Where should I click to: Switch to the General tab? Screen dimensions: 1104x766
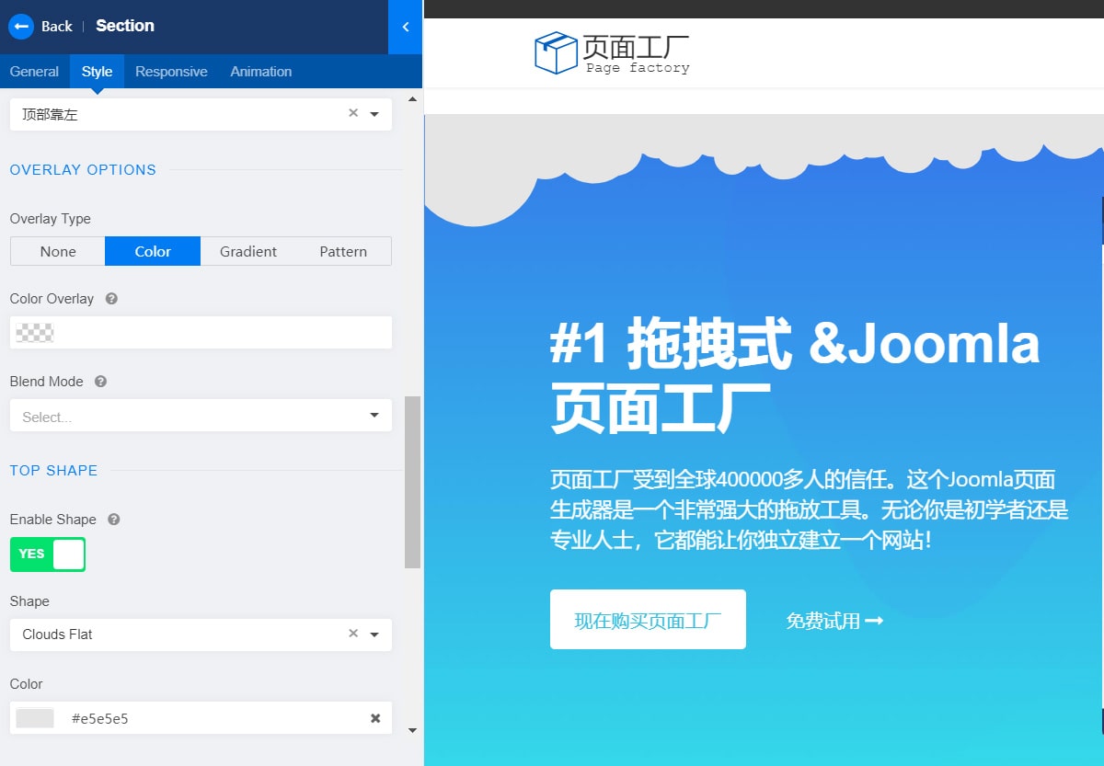tap(34, 72)
